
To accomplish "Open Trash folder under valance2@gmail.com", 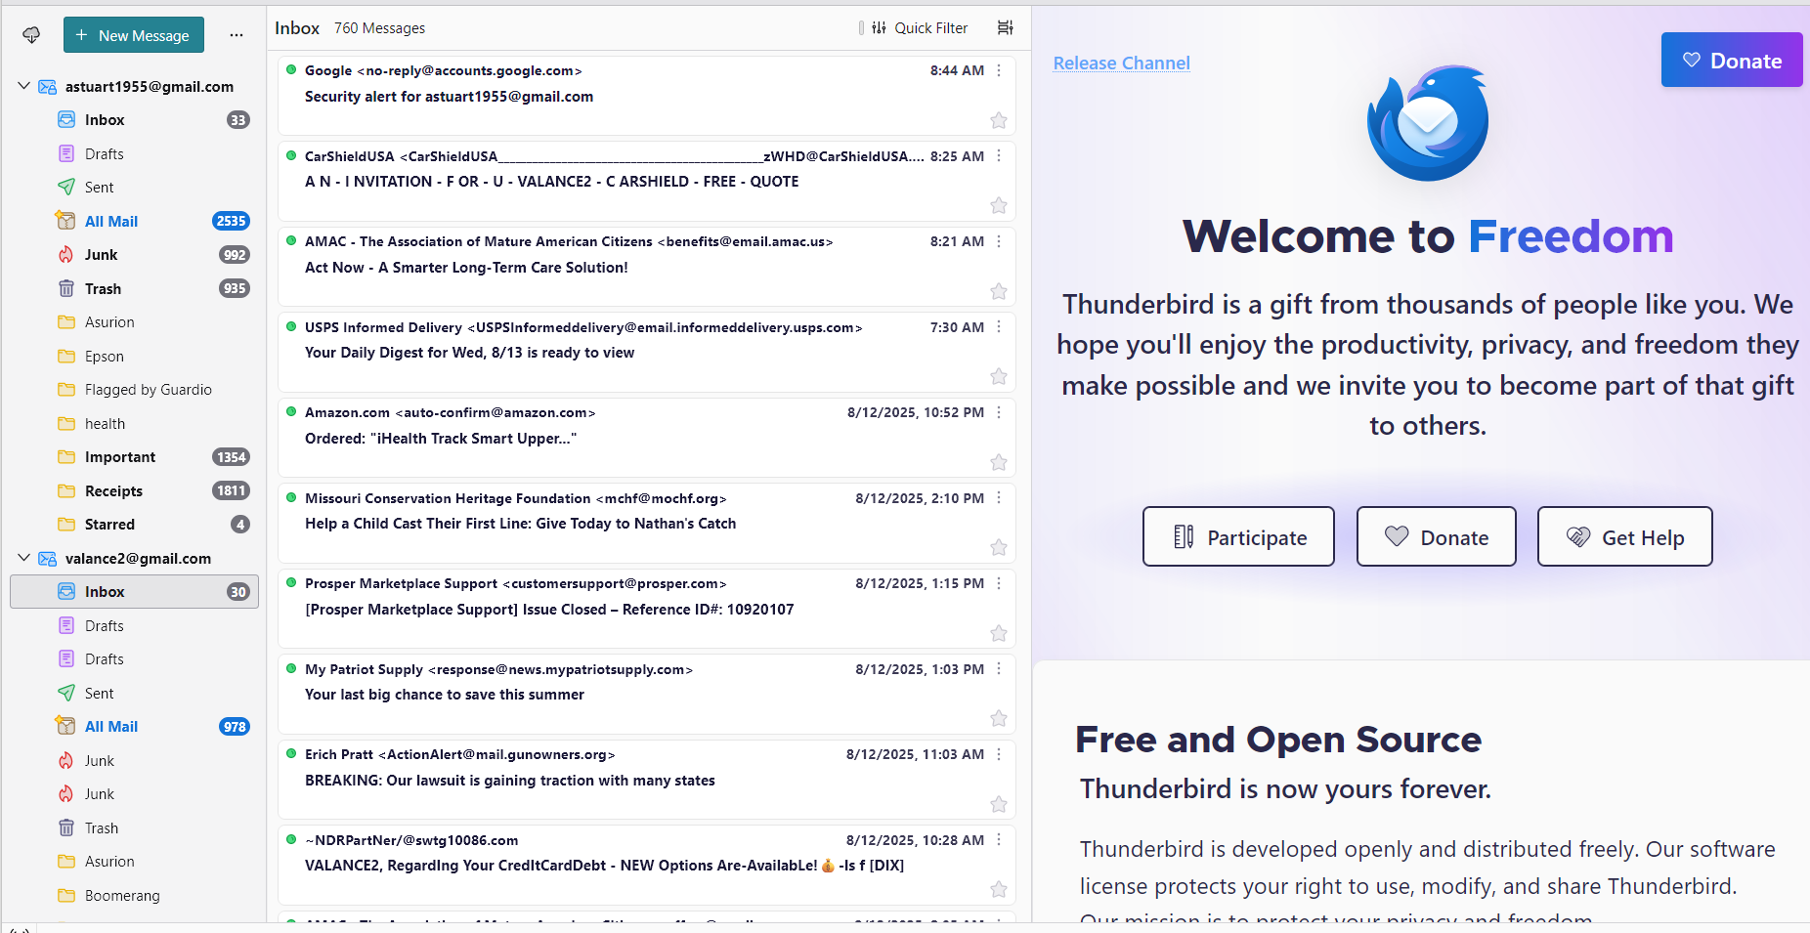I will pos(135,828).
